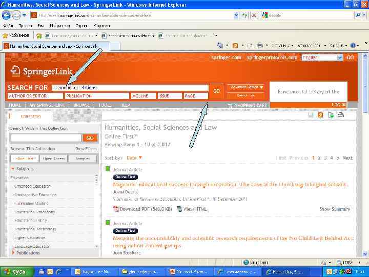Click the export icon with green arrow above results
Image resolution: width=369 pixels, height=277 pixels.
click(x=331, y=115)
